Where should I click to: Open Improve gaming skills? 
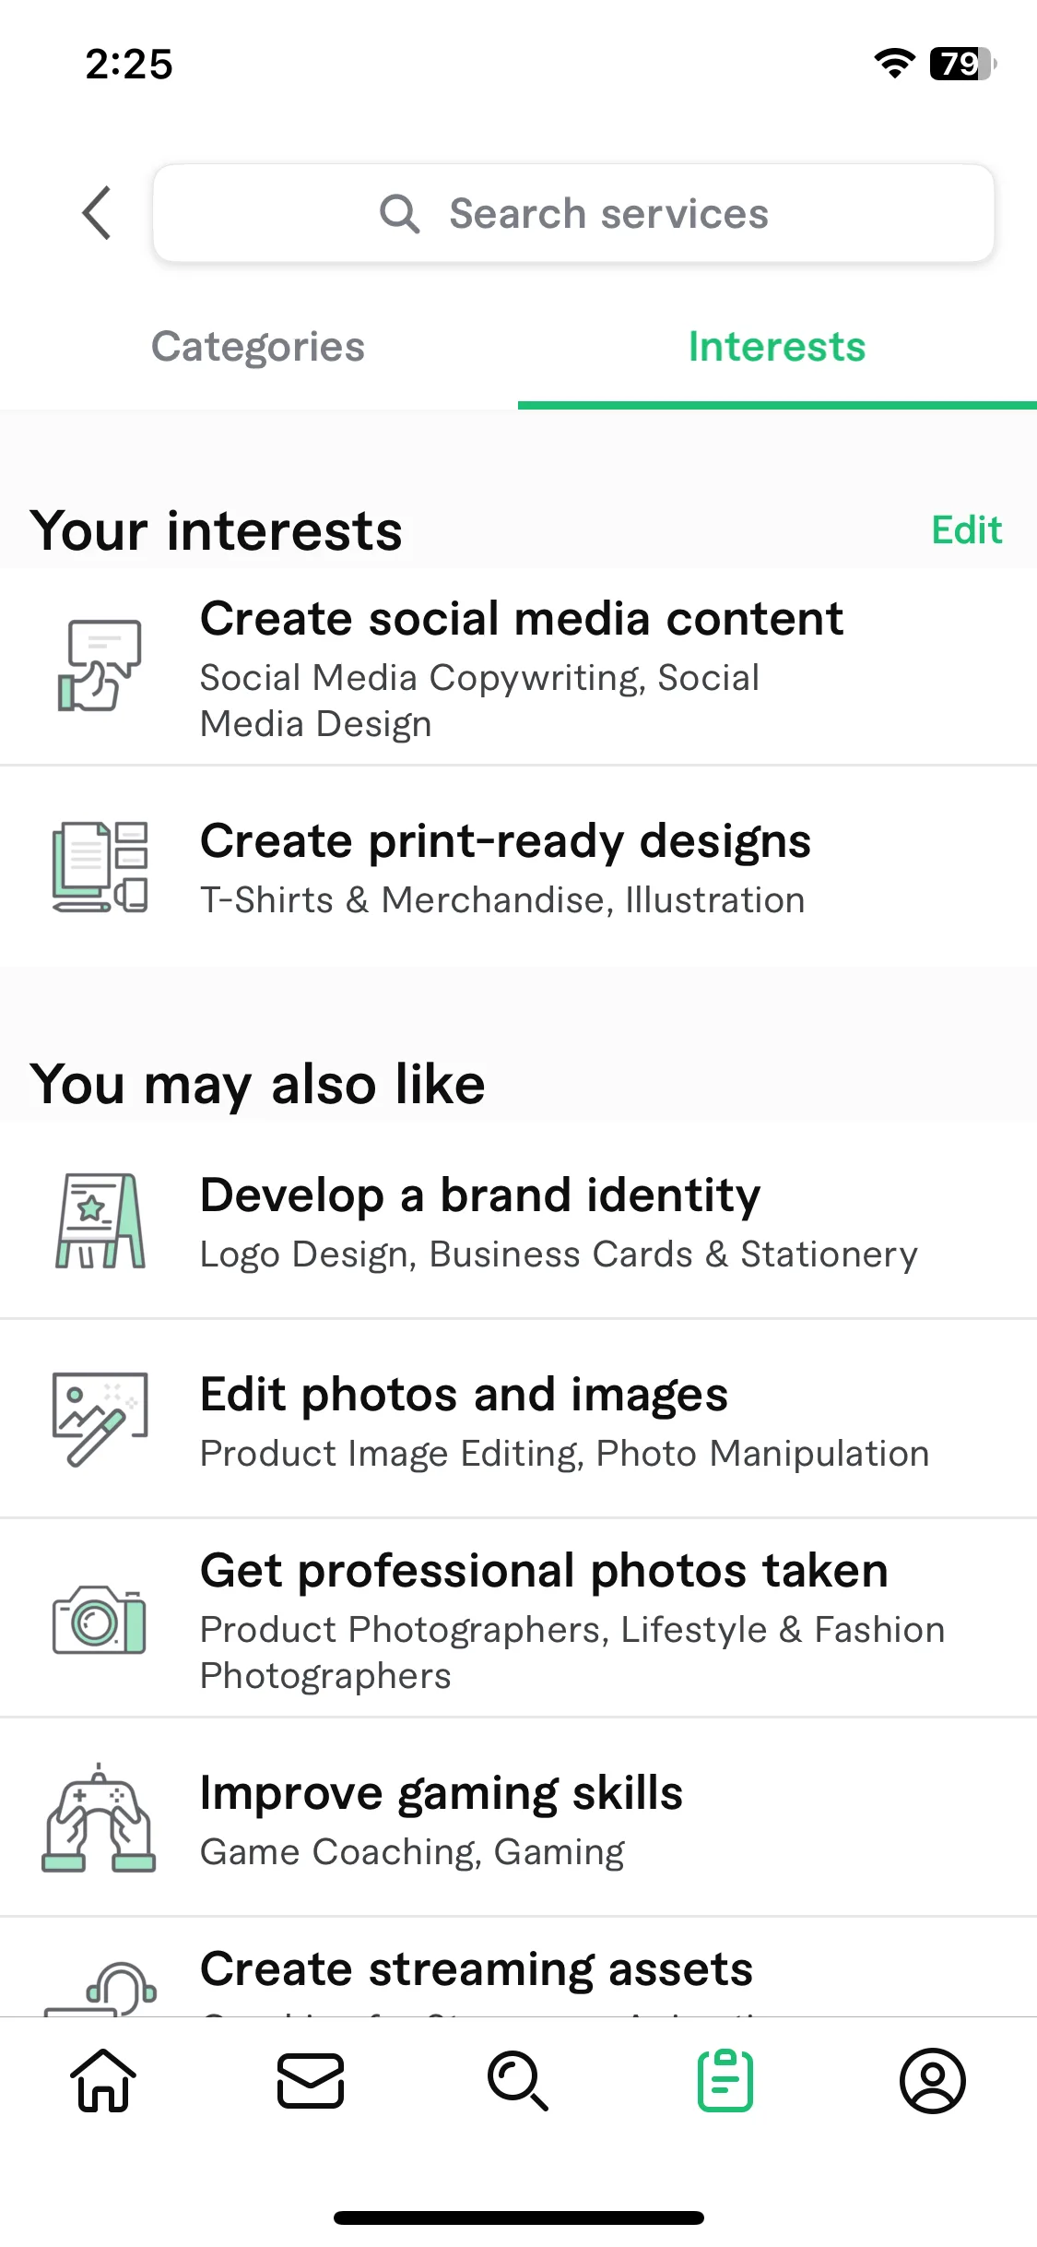tap(518, 1817)
